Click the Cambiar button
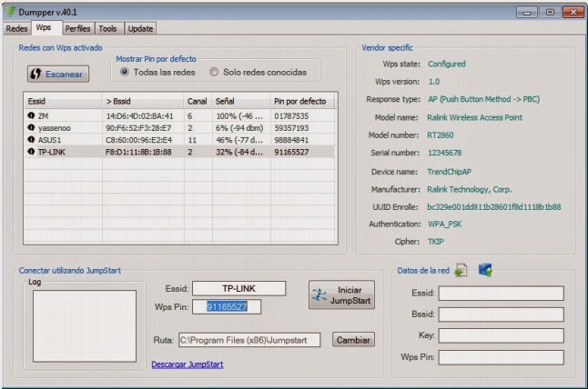588x389 pixels. [353, 340]
